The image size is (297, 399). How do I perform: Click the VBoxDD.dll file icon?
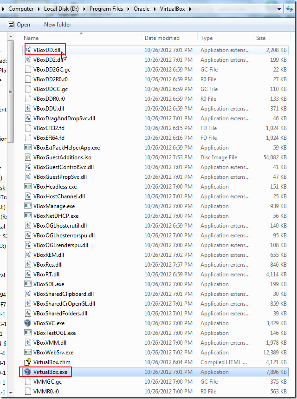[x=28, y=50]
